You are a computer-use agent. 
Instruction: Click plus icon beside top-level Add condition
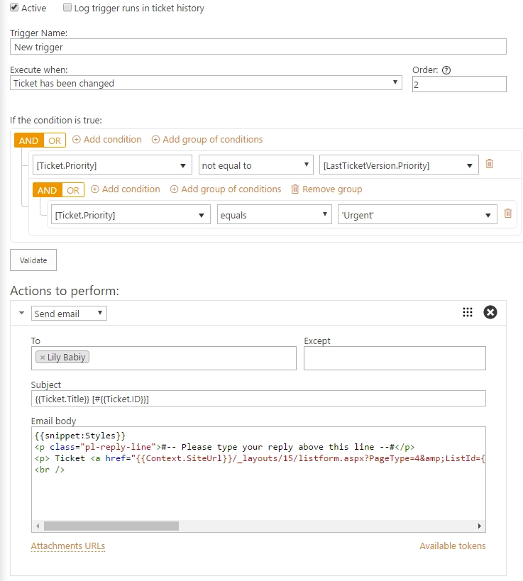click(x=76, y=139)
